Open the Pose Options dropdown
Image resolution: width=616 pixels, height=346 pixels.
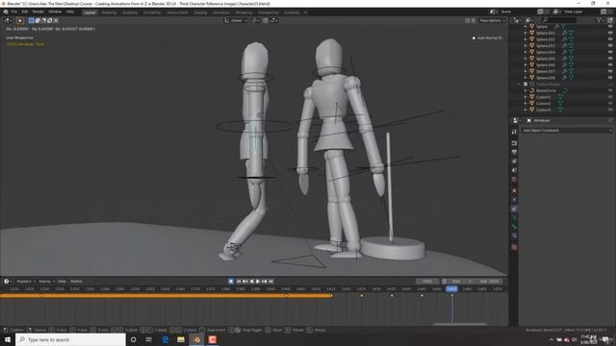click(x=492, y=20)
